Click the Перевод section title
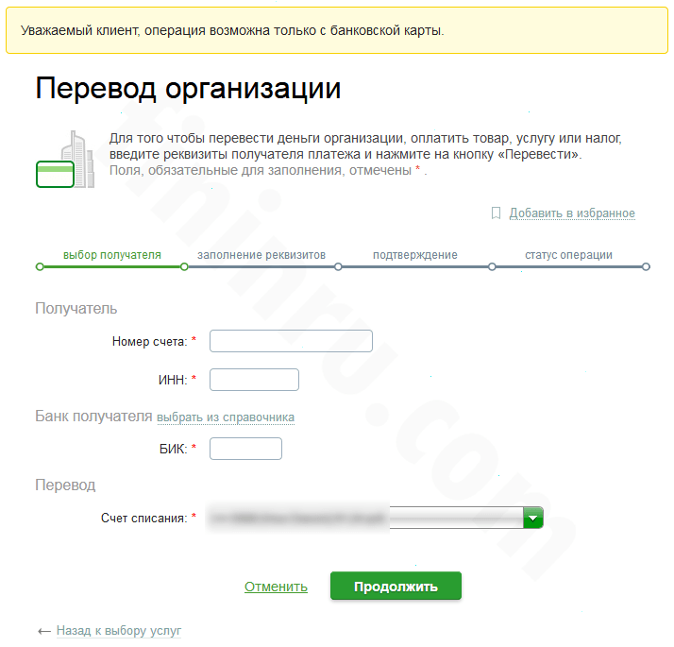Image resolution: width=674 pixels, height=647 pixels. point(65,485)
